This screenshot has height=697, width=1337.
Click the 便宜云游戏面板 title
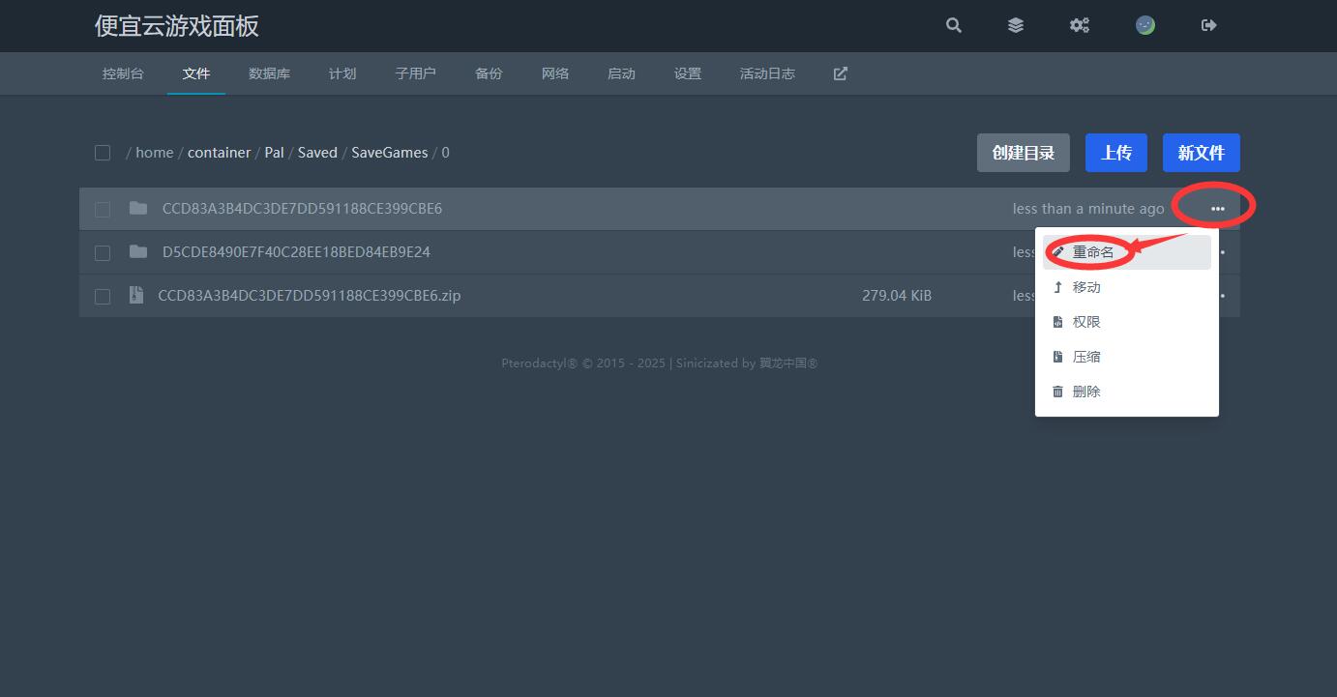coord(177,26)
